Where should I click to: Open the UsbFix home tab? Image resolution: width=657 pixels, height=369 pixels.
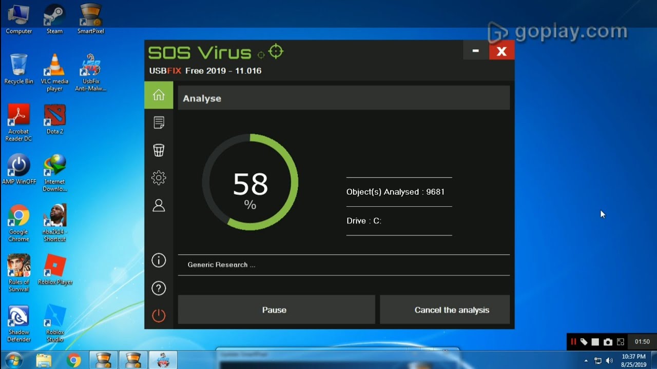coord(159,95)
